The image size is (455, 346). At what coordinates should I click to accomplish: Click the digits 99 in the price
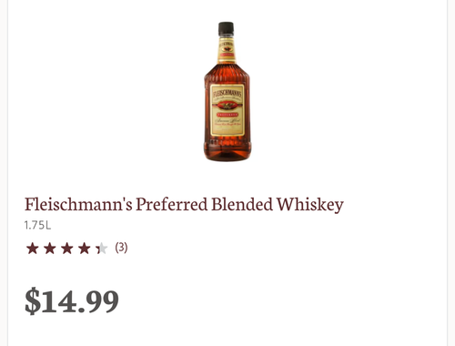(x=102, y=301)
